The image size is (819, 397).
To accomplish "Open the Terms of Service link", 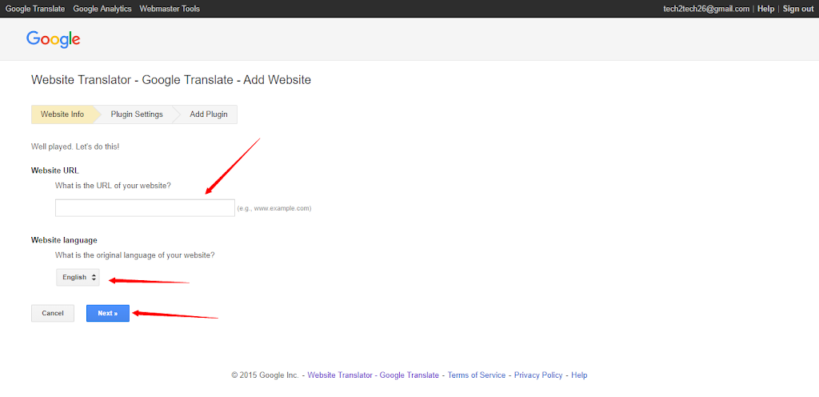I will click(x=477, y=375).
